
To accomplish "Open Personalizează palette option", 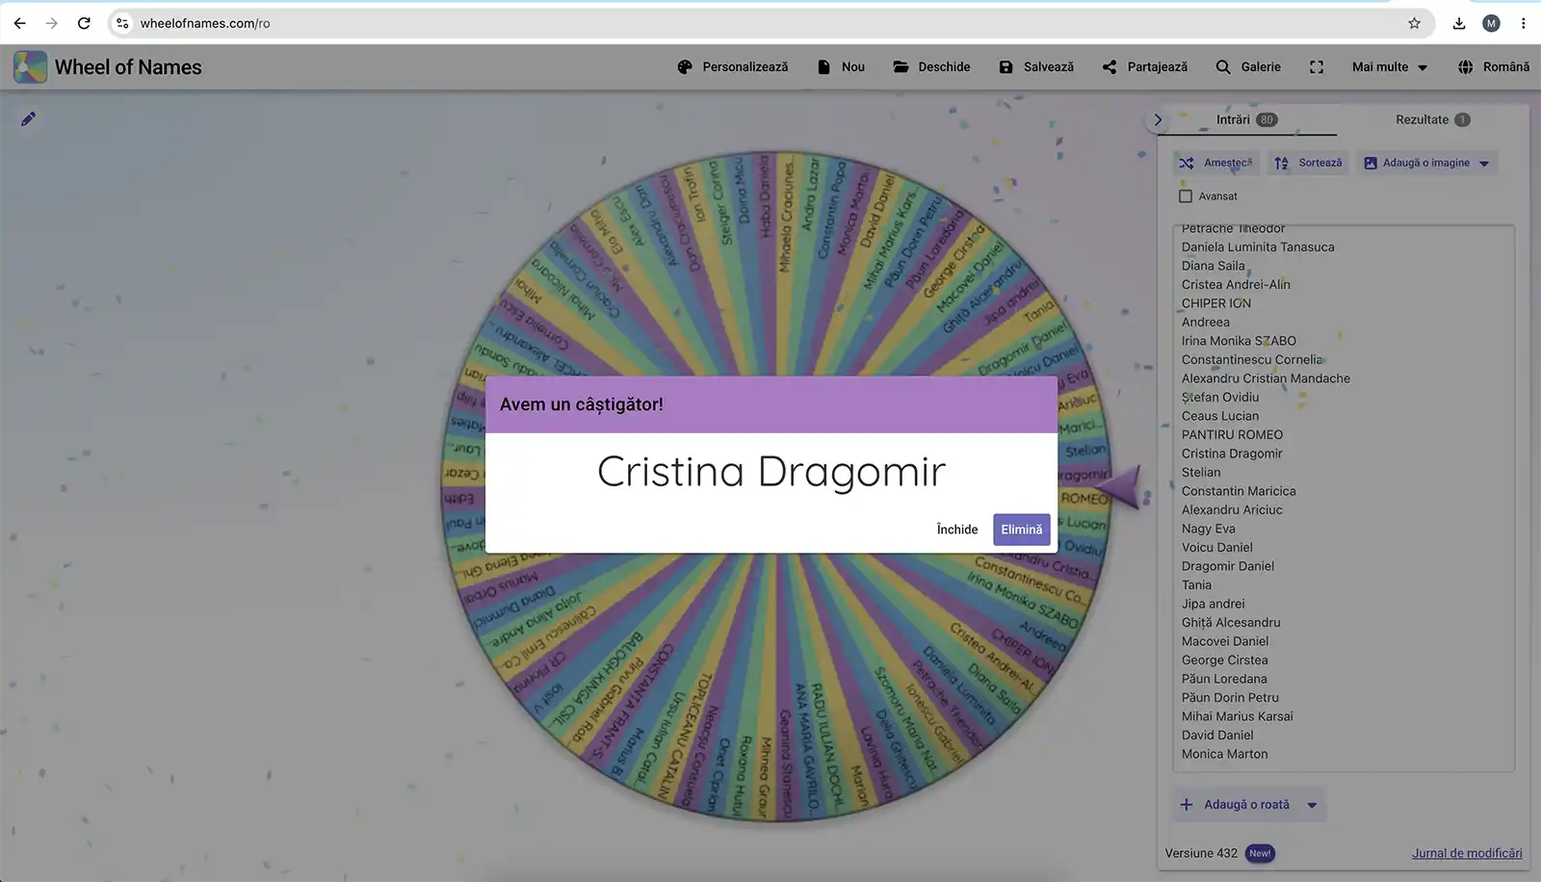I will 732,66.
